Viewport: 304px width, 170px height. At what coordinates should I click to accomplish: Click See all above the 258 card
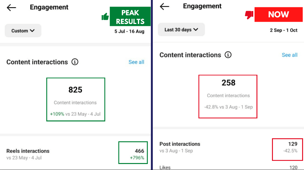pyautogui.click(x=289, y=55)
